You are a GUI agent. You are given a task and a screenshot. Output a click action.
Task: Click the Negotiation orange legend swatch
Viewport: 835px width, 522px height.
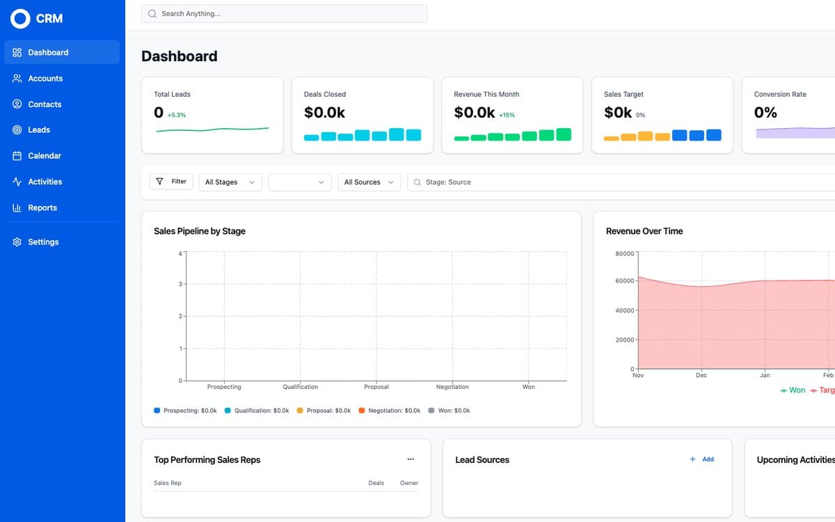[362, 411]
